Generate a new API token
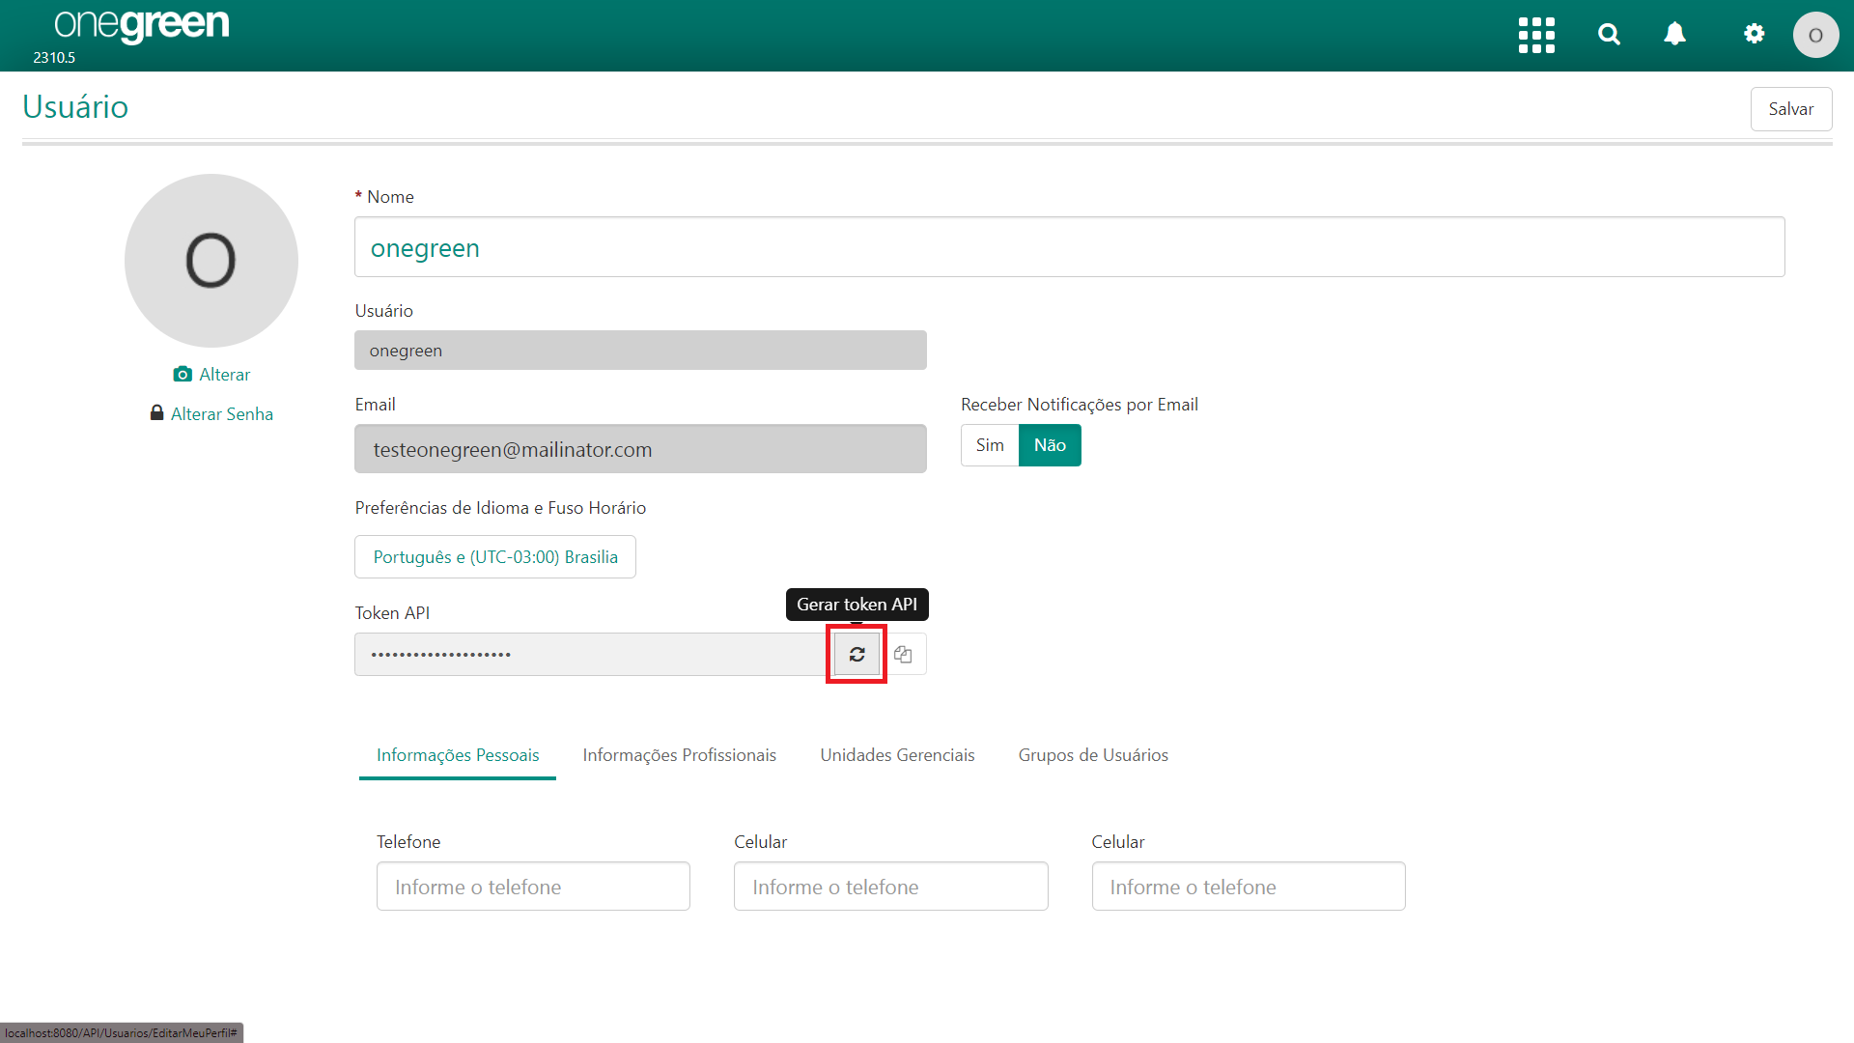This screenshot has height=1043, width=1854. (x=857, y=655)
